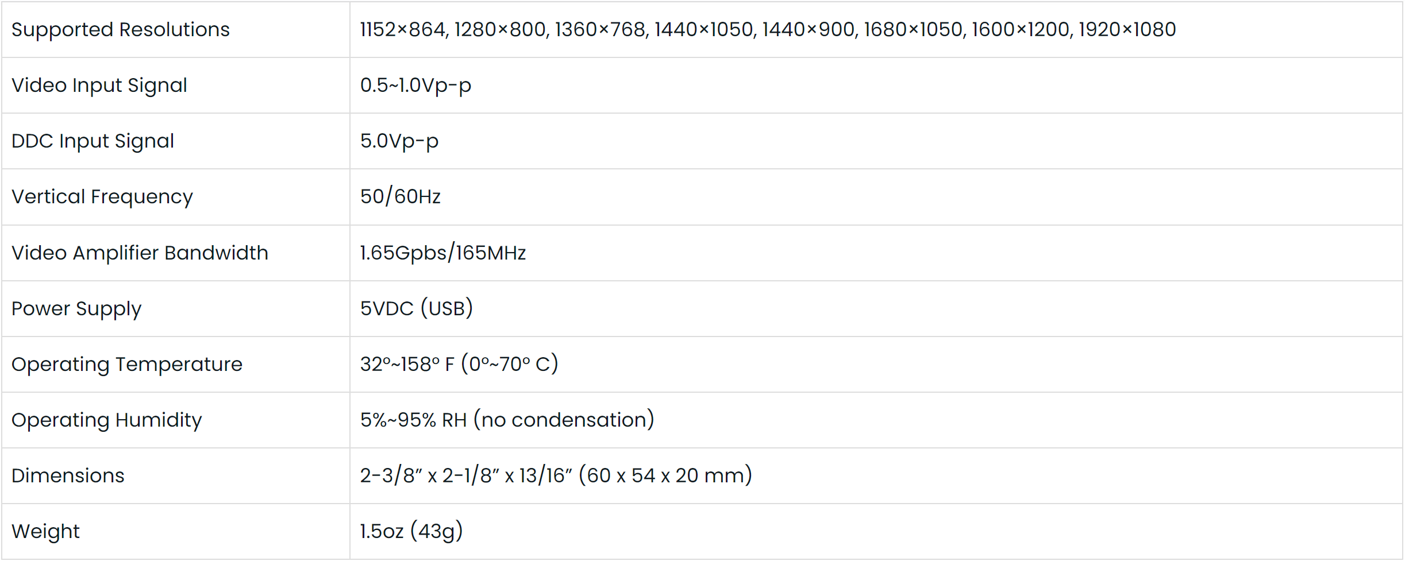Select the DDC Input Signal label

(93, 141)
